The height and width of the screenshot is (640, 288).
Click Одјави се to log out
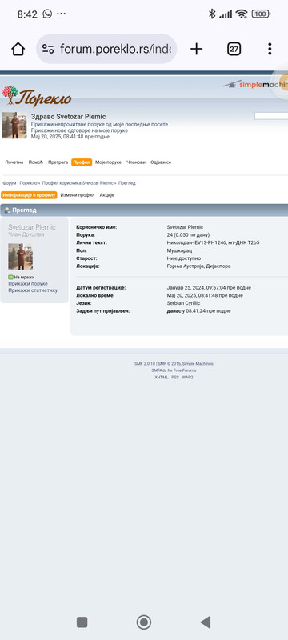(x=161, y=162)
